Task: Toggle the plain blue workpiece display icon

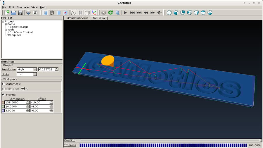Action: [58, 13]
